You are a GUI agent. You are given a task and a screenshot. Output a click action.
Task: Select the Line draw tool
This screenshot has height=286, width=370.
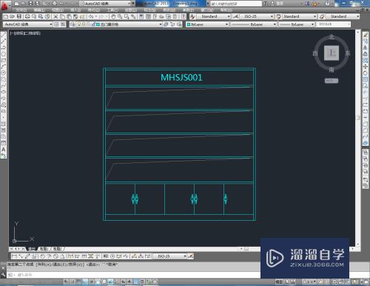[4, 35]
